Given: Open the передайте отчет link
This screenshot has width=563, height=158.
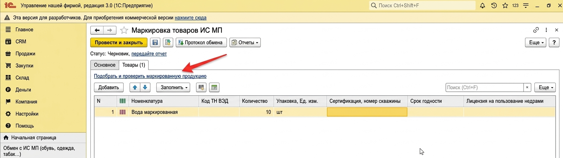Looking at the screenshot, I should 149,54.
